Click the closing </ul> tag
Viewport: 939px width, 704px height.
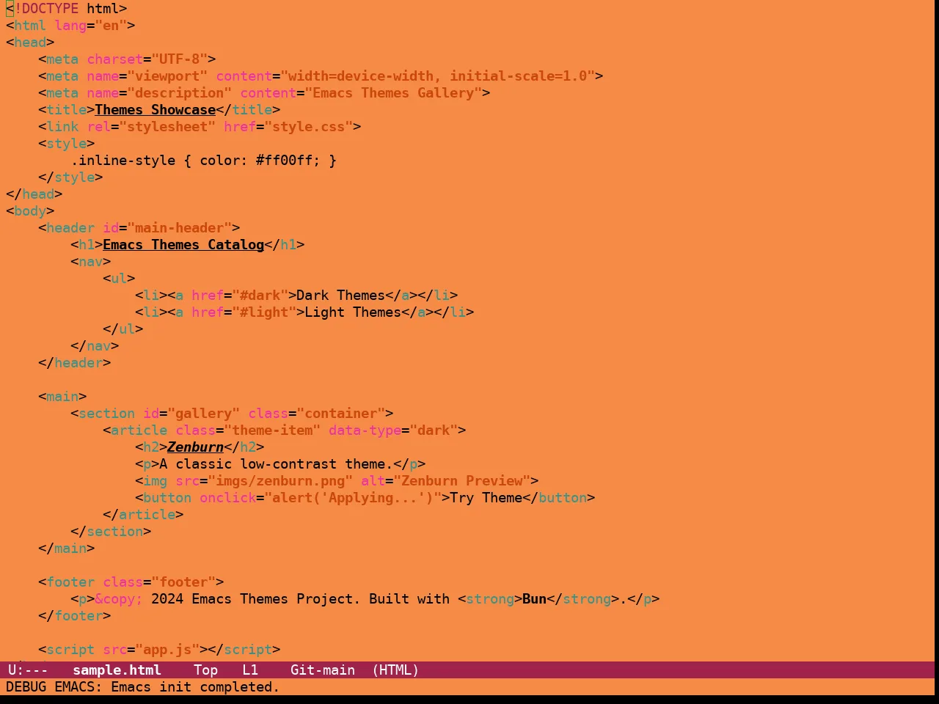[123, 329]
